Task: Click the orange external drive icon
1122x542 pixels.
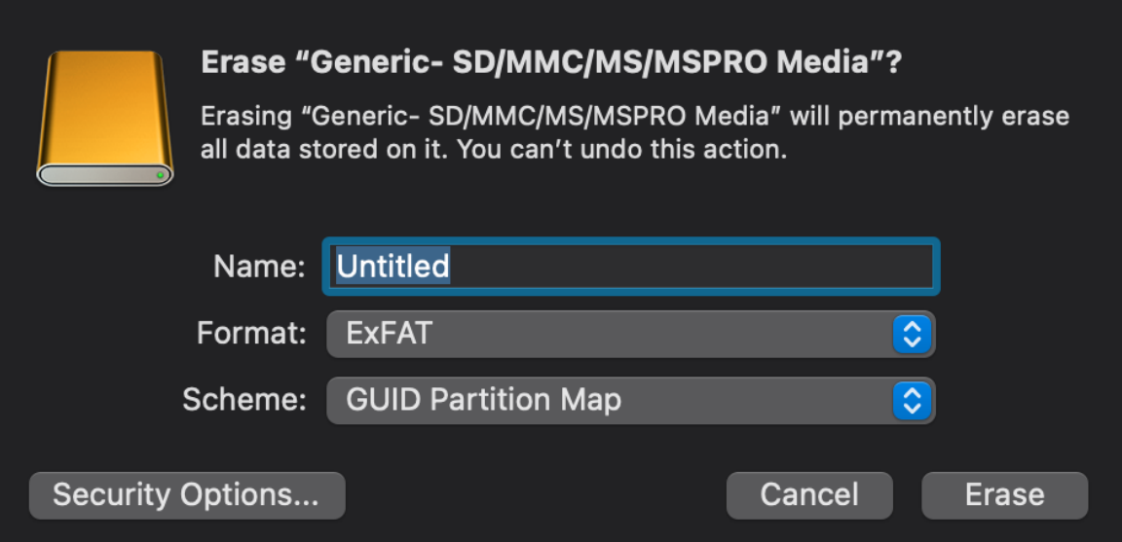Action: pos(104,118)
